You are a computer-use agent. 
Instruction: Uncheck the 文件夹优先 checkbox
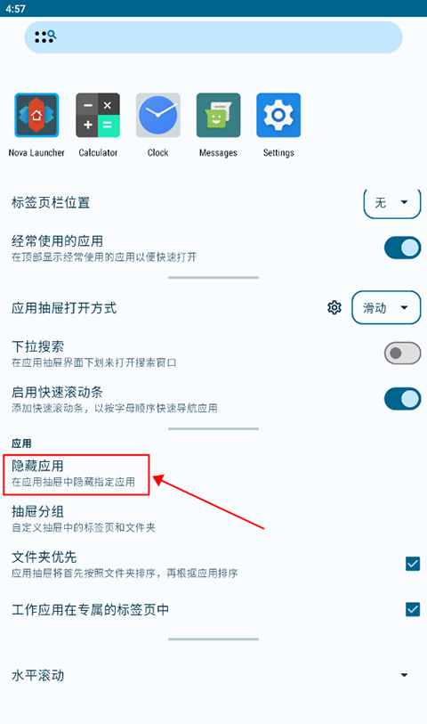tap(413, 564)
